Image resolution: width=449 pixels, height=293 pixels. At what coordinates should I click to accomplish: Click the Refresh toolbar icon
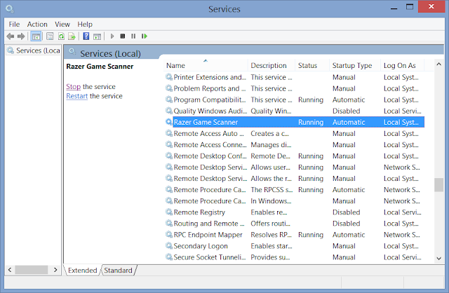tap(61, 36)
